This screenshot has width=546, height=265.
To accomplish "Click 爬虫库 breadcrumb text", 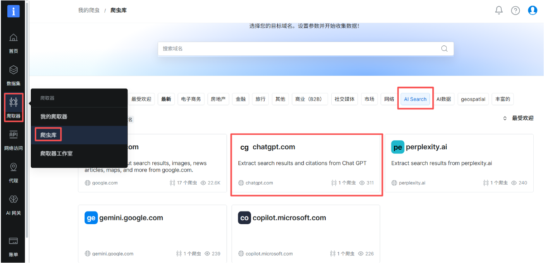I will click(x=119, y=10).
